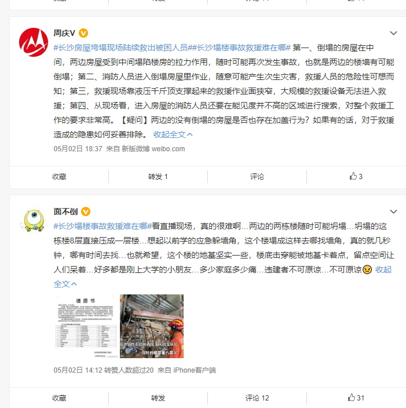The image size is (406, 408).
Task: Collapse 周庆V's post with 收起全文
Action: [173, 134]
